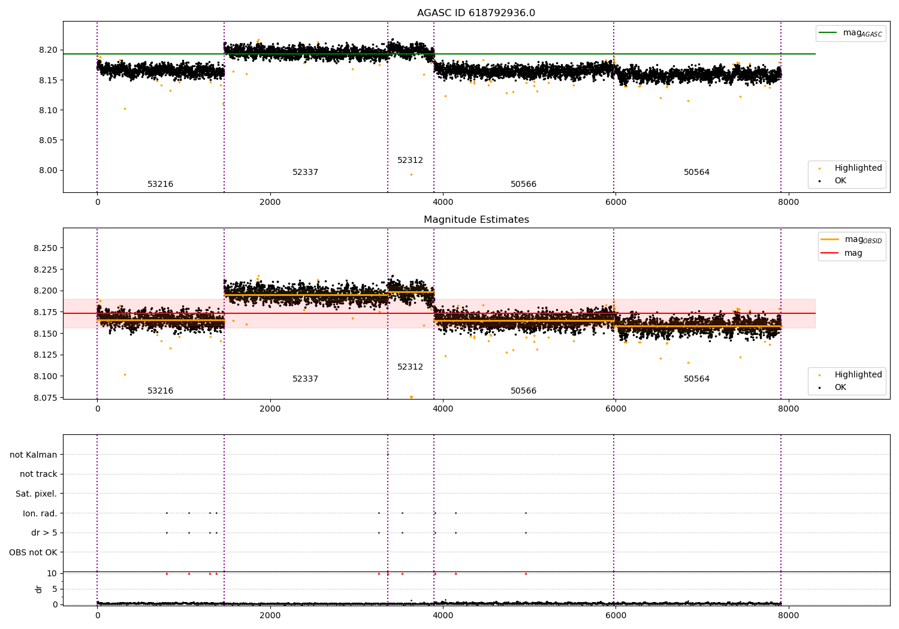Click obsid label 52312 in middle plot

point(410,367)
